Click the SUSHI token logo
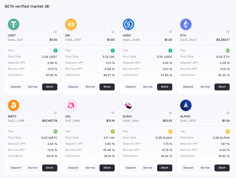 click(x=128, y=105)
